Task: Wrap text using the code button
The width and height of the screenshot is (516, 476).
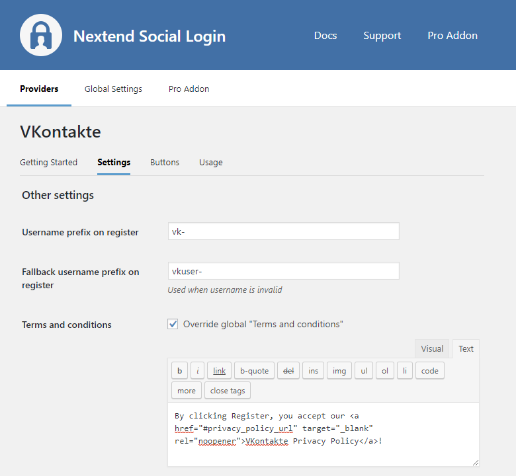Action: pos(430,371)
